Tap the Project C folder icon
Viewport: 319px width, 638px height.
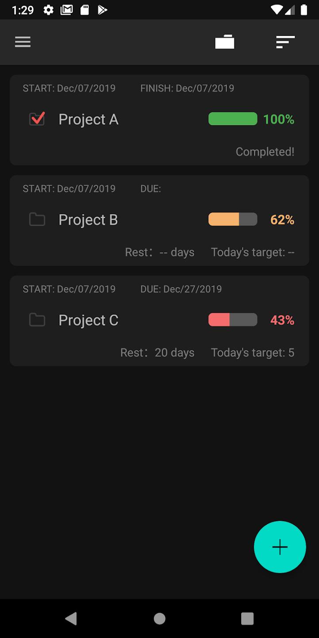(37, 320)
